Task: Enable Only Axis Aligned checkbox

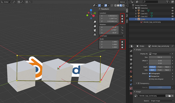Action: click(x=150, y=79)
